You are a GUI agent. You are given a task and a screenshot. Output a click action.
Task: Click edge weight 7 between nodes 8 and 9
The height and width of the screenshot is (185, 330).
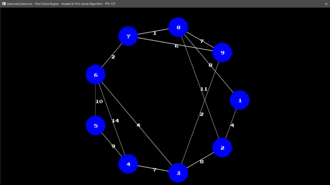coord(202,41)
